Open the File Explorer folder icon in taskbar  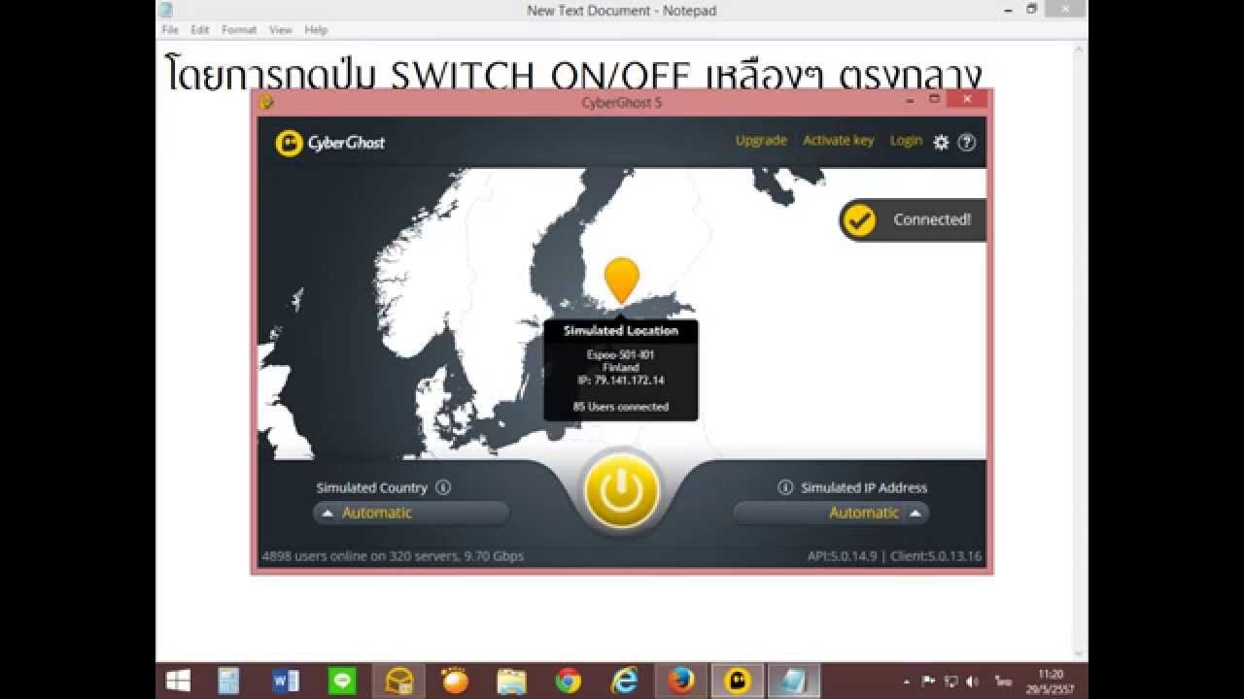click(x=512, y=681)
